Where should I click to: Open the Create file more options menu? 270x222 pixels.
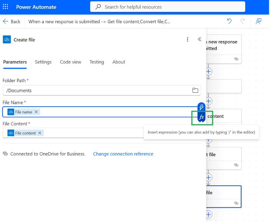188,40
